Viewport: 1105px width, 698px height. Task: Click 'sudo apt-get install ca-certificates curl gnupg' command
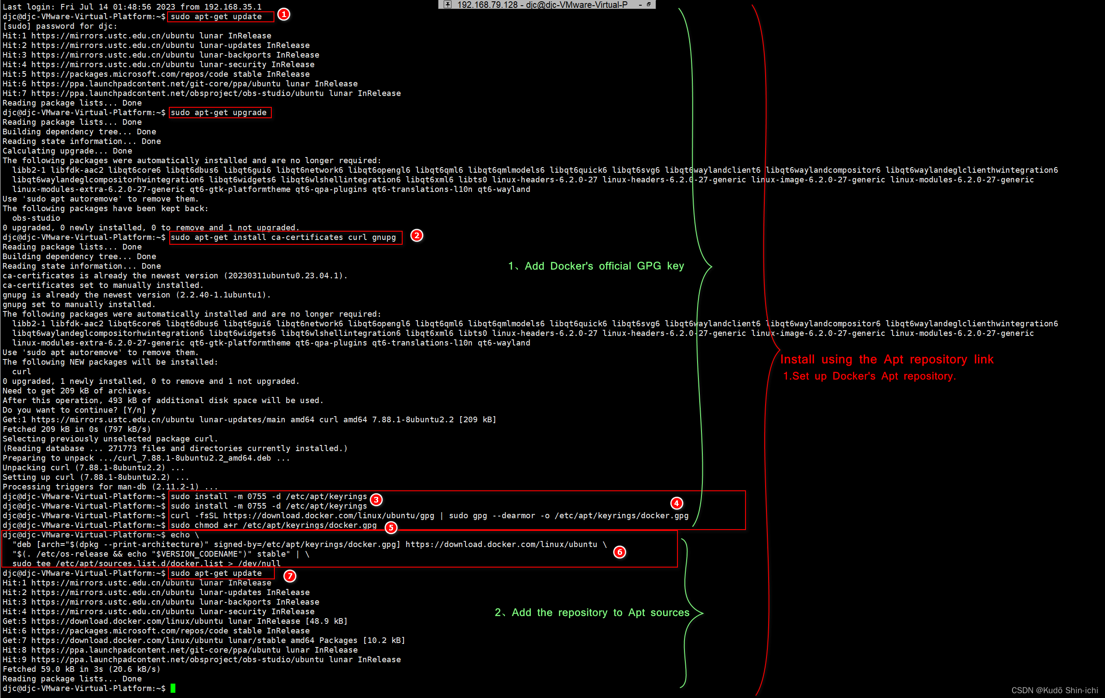[283, 237]
